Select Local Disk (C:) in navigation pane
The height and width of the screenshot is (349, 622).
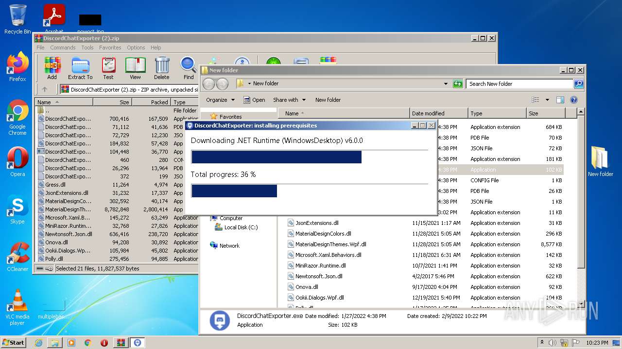point(237,227)
